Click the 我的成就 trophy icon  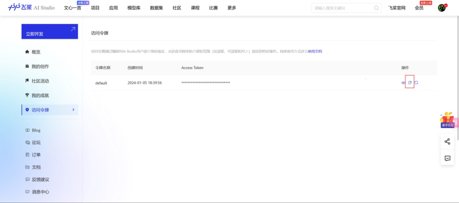coord(27,95)
